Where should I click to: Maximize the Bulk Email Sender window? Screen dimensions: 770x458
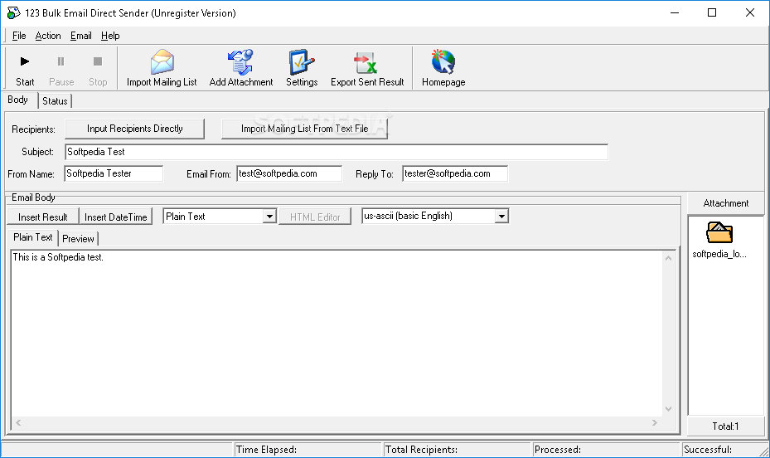(x=712, y=12)
